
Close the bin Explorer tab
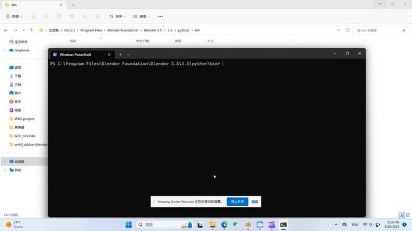[x=61, y=4]
